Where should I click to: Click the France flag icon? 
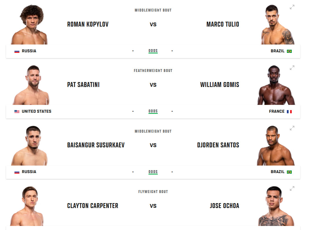pyautogui.click(x=289, y=112)
